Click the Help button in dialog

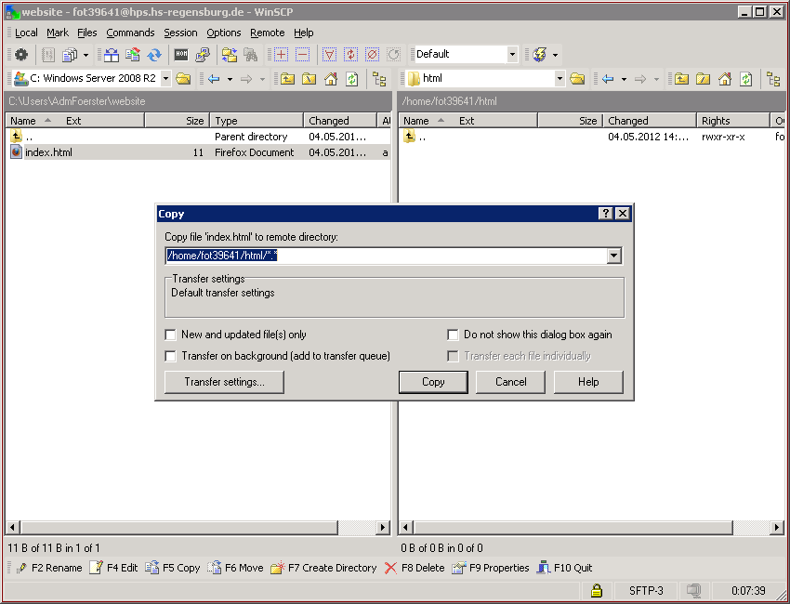(x=588, y=382)
